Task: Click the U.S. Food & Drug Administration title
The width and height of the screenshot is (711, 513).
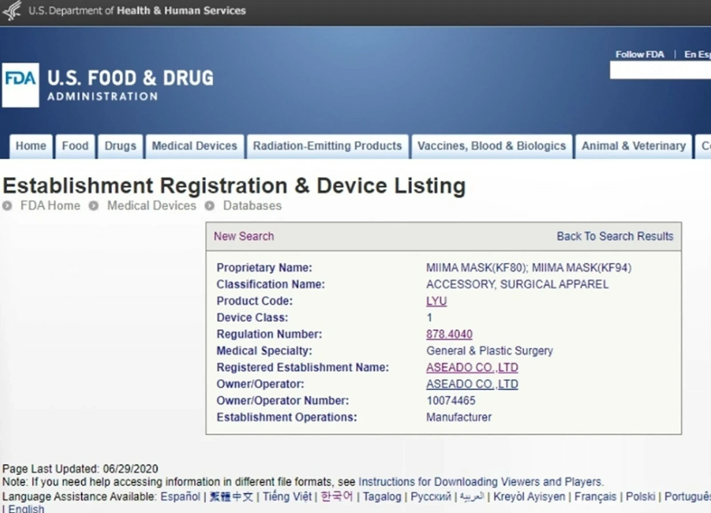Action: pos(130,85)
